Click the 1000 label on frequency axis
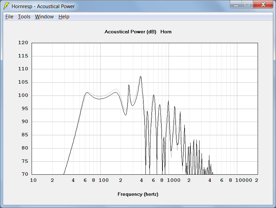This screenshot has height=208, width=276. tap(174, 180)
